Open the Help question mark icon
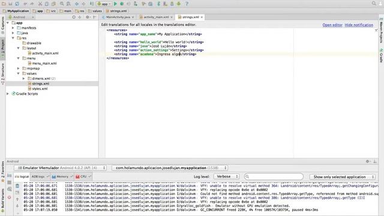The height and width of the screenshot is (216, 384). 187,4
